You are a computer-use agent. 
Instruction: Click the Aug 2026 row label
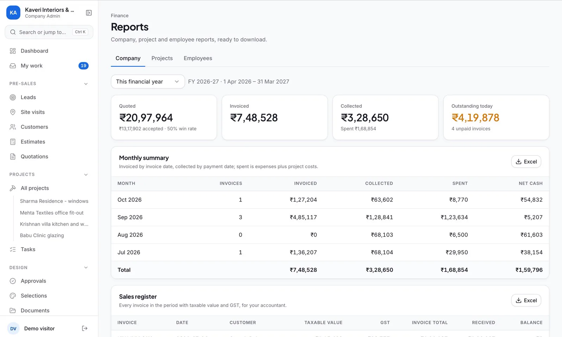[x=130, y=235]
